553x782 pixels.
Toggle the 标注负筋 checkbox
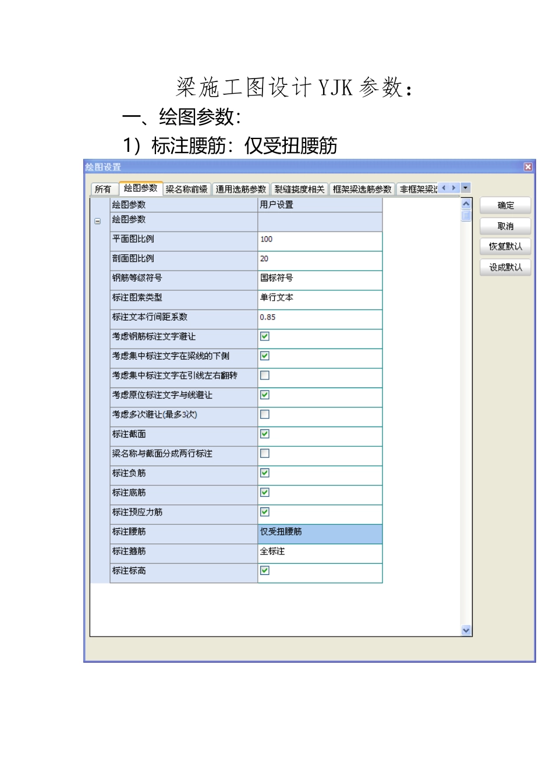(x=265, y=473)
